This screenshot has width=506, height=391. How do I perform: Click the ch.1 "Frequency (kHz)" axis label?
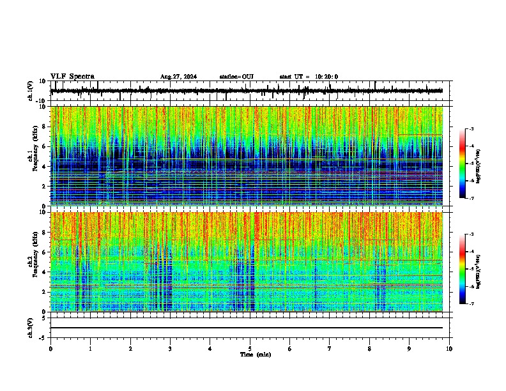point(35,148)
